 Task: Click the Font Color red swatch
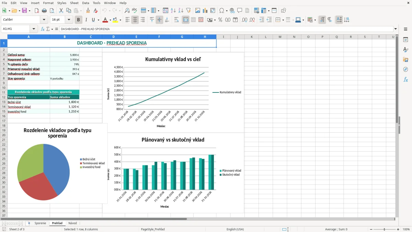[105, 20]
